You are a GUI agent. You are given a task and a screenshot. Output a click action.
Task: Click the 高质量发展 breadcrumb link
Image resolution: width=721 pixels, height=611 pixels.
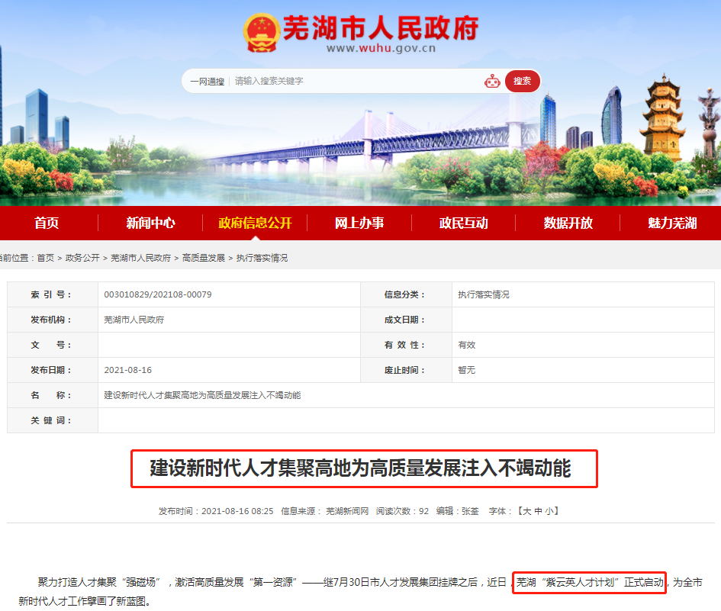click(204, 259)
